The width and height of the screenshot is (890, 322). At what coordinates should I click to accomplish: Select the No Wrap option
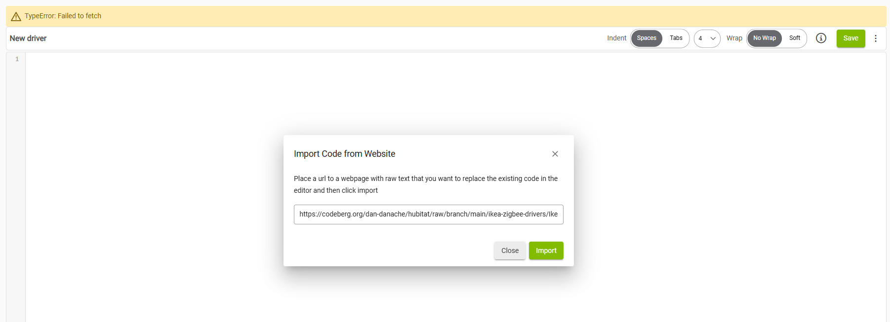[x=764, y=38]
